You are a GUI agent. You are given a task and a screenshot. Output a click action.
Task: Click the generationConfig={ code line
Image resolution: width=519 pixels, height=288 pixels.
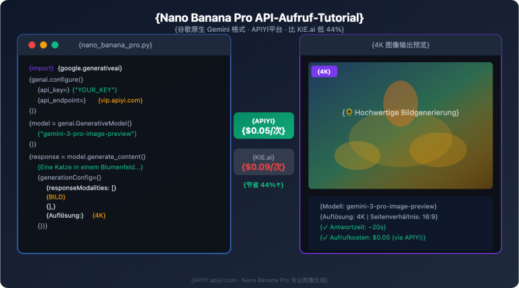pyautogui.click(x=70, y=177)
